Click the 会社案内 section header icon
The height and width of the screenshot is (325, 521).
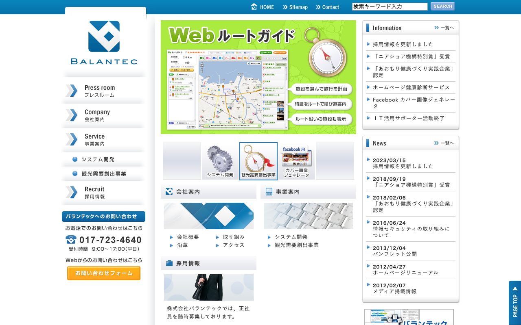169,191
